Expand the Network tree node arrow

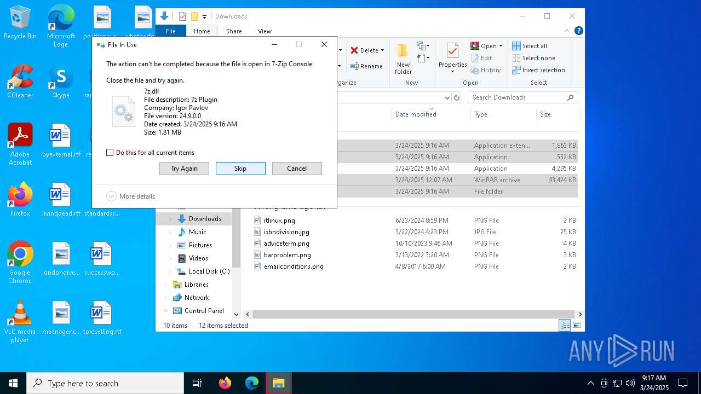click(166, 298)
